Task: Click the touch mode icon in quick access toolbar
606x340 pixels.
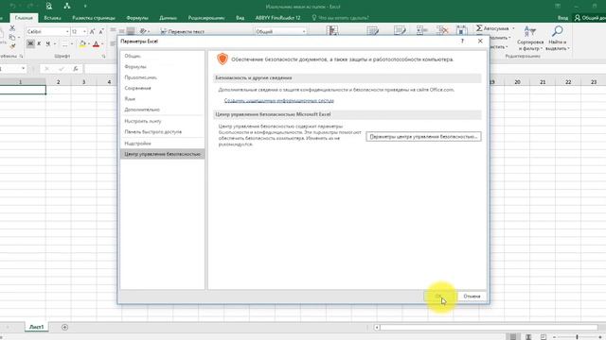Action: (49, 7)
